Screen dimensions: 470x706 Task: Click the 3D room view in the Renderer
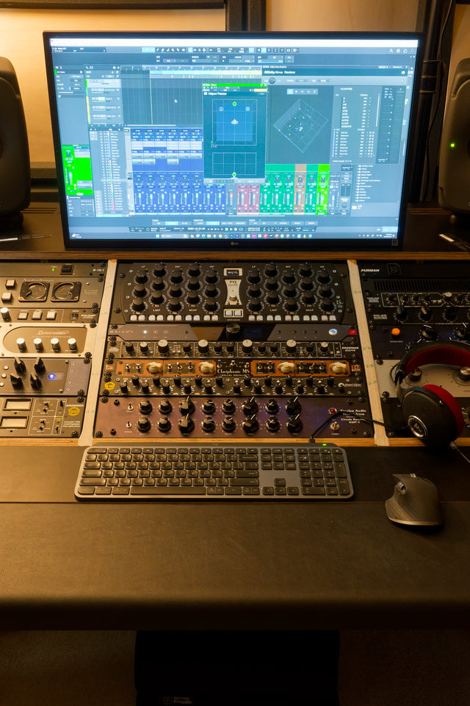pyautogui.click(x=300, y=125)
